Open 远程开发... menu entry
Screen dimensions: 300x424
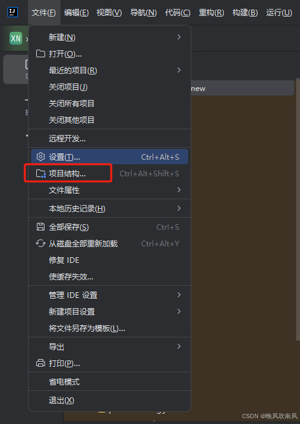pos(109,138)
